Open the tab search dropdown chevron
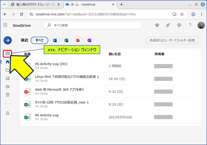This screenshot has width=207, height=145. pyautogui.click(x=4, y=4)
